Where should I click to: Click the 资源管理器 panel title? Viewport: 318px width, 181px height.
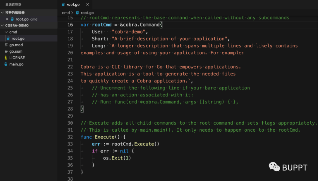[13, 4]
